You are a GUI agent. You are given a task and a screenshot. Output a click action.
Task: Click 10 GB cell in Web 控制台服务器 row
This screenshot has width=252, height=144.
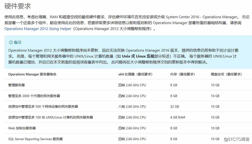pos(215,128)
